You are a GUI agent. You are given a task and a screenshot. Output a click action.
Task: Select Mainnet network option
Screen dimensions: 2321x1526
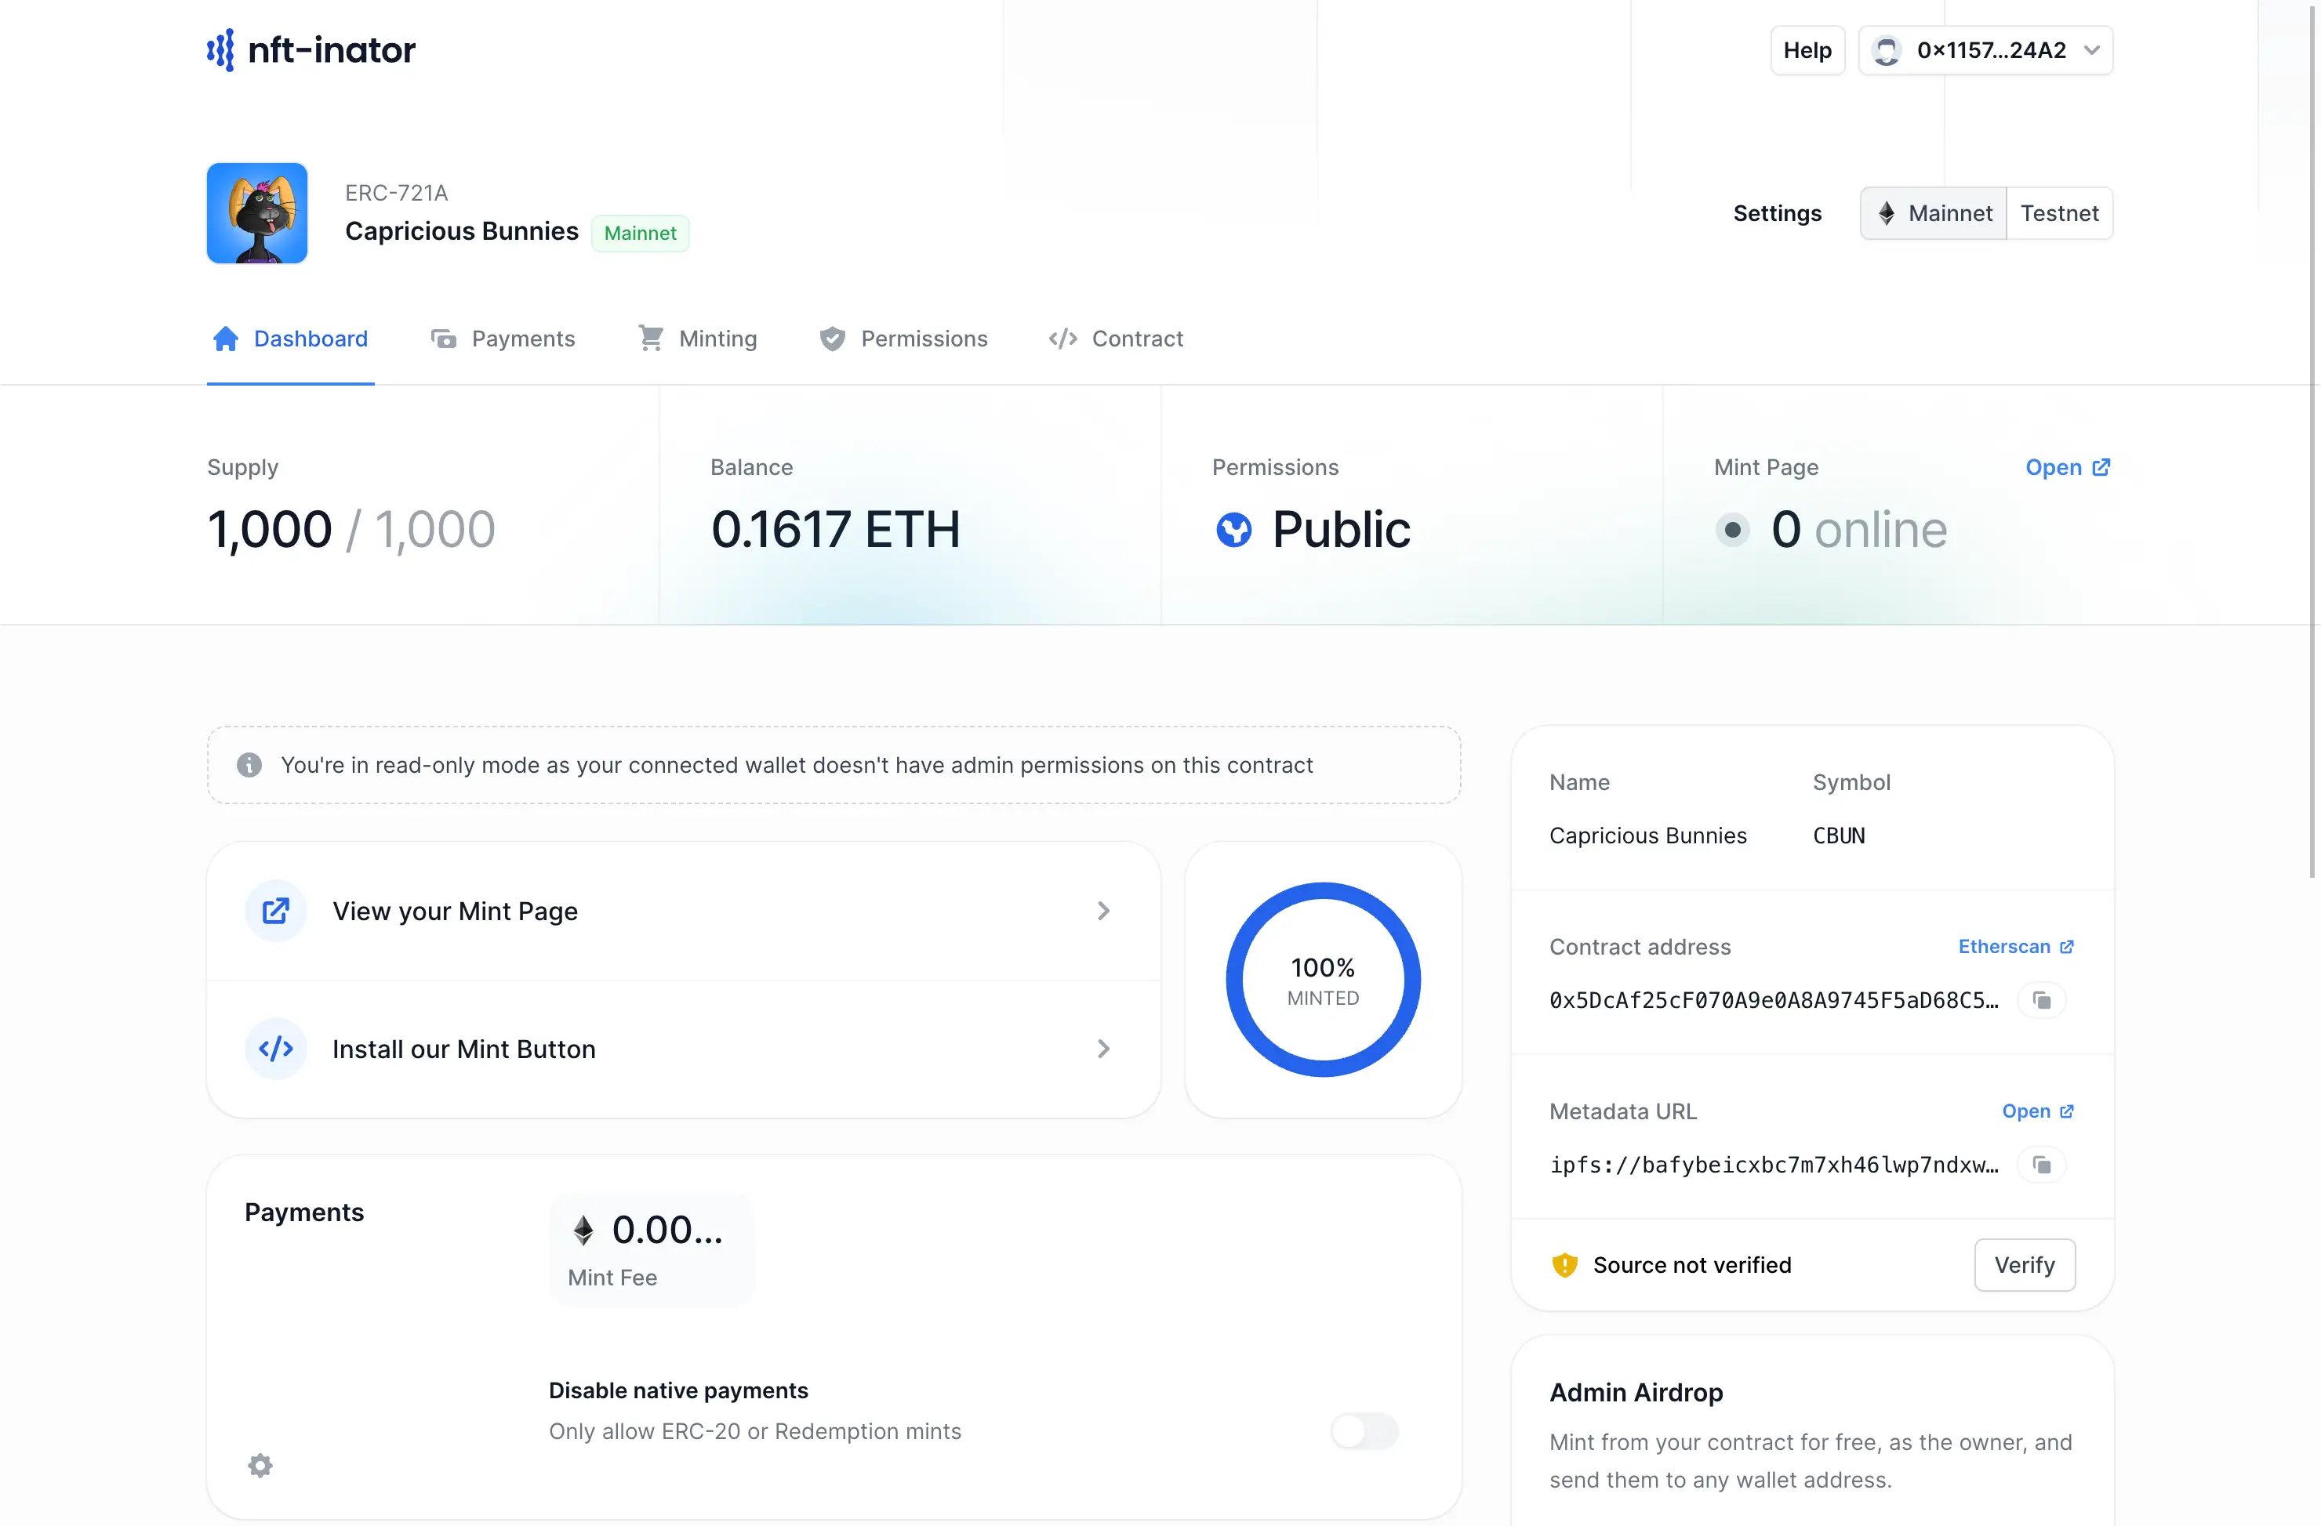pos(1933,212)
